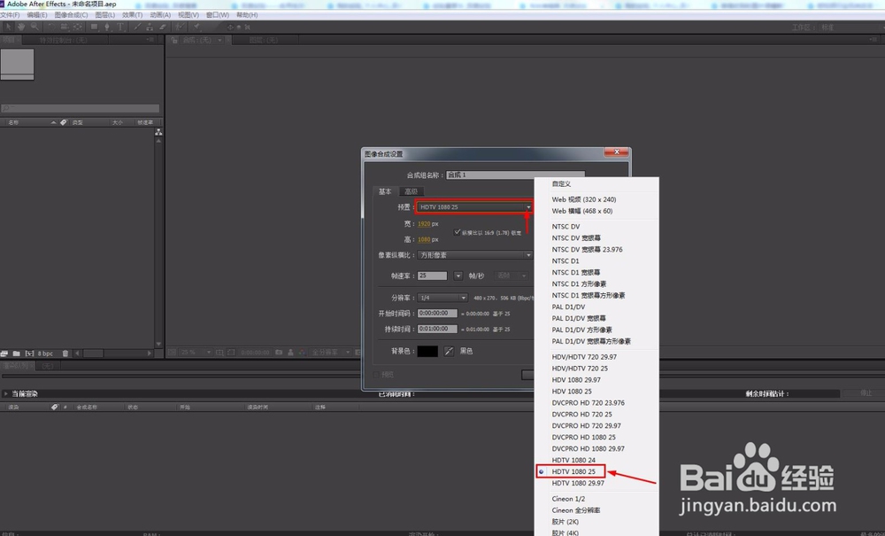This screenshot has height=536, width=885.
Task: Open the composition viewer 合成 dropdown arrow
Action: 220,40
